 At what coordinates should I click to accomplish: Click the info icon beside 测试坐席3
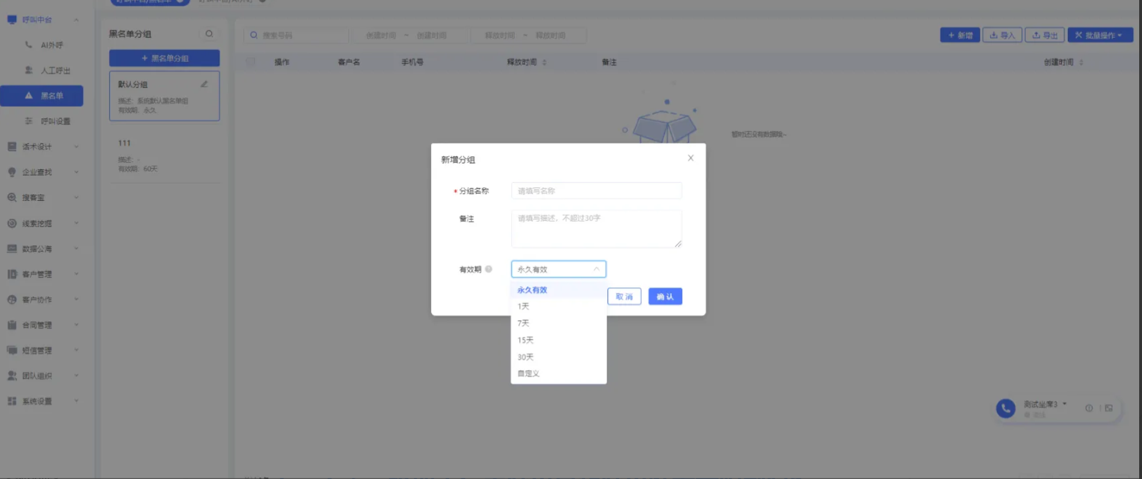click(1089, 408)
